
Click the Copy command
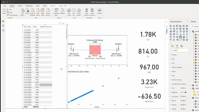pos(10,12)
